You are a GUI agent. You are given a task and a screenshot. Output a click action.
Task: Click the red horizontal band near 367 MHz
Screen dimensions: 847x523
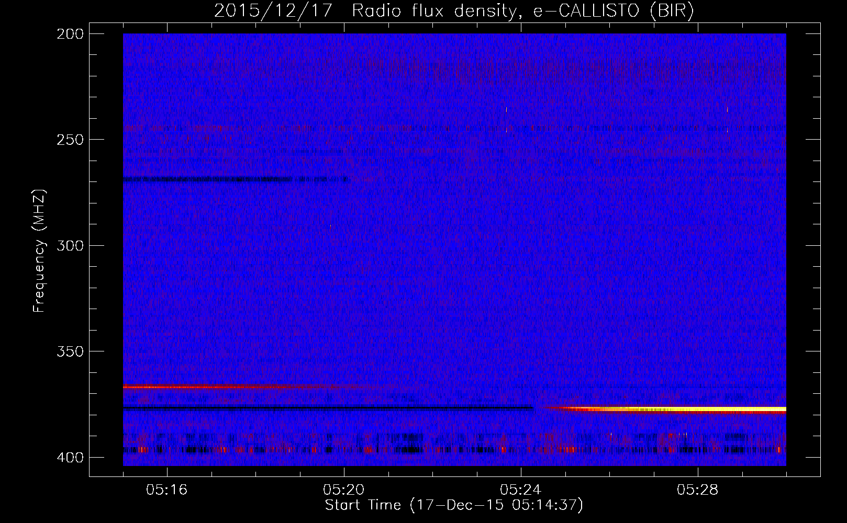tap(236, 387)
